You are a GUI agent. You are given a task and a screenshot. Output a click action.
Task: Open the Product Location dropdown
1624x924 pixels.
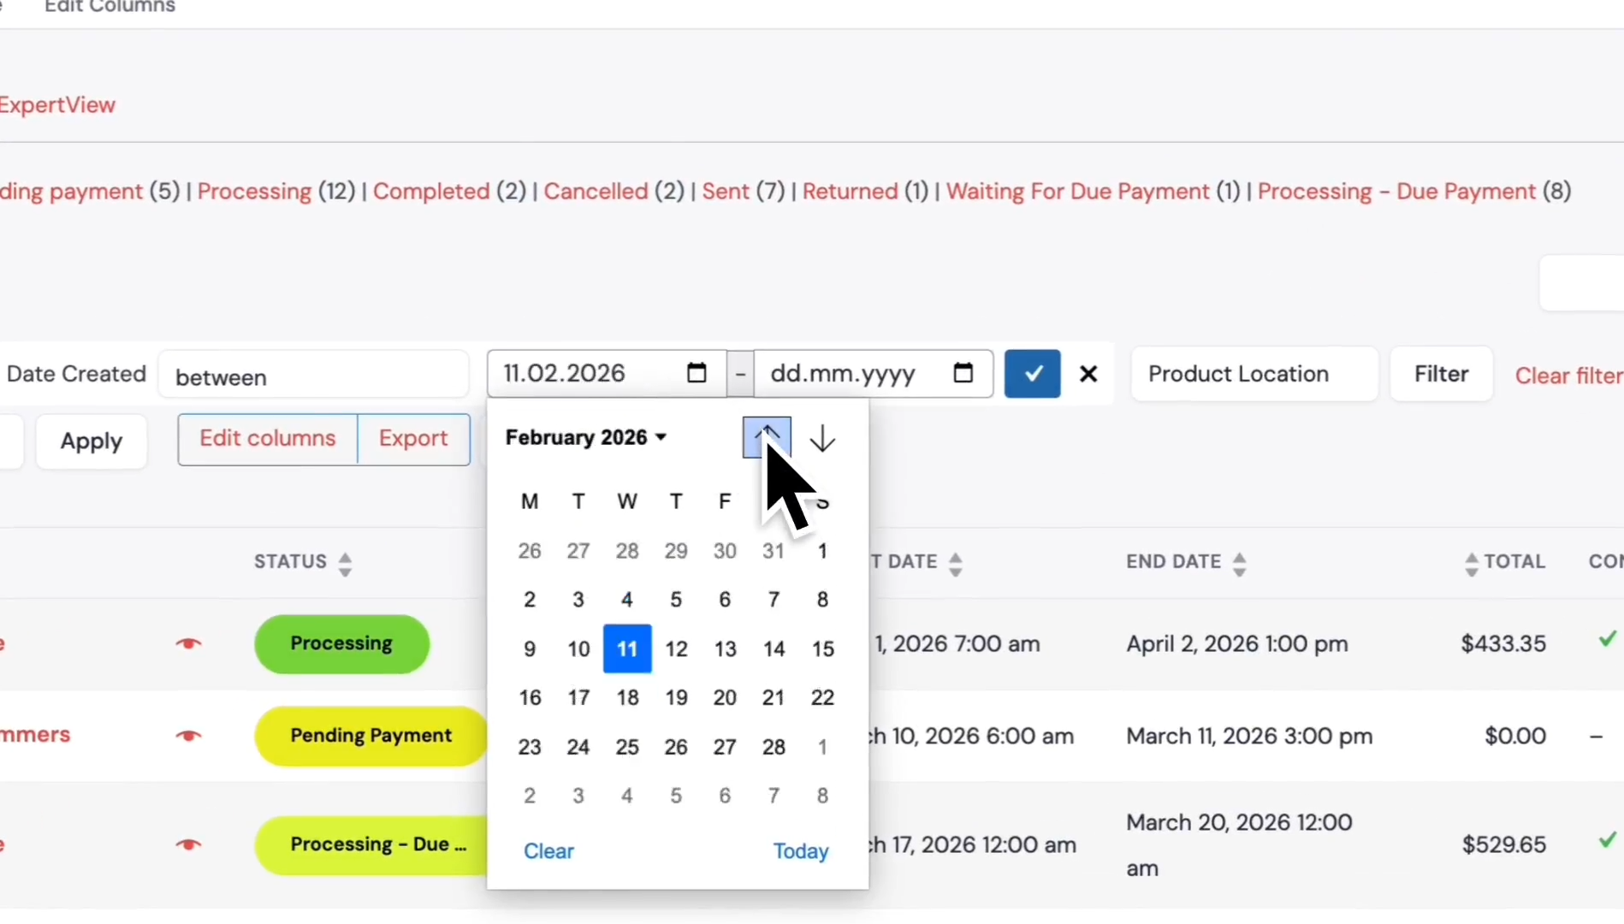click(x=1254, y=374)
